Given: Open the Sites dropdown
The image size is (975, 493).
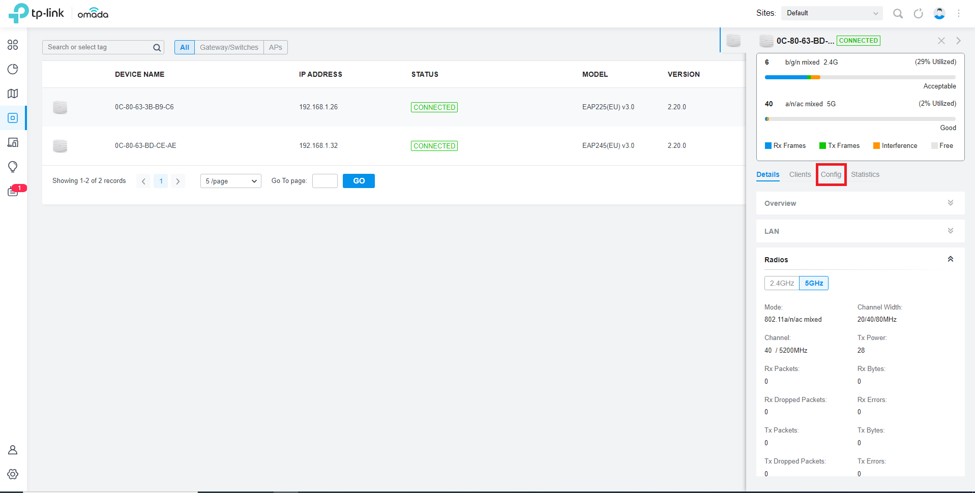Looking at the screenshot, I should click(832, 13).
